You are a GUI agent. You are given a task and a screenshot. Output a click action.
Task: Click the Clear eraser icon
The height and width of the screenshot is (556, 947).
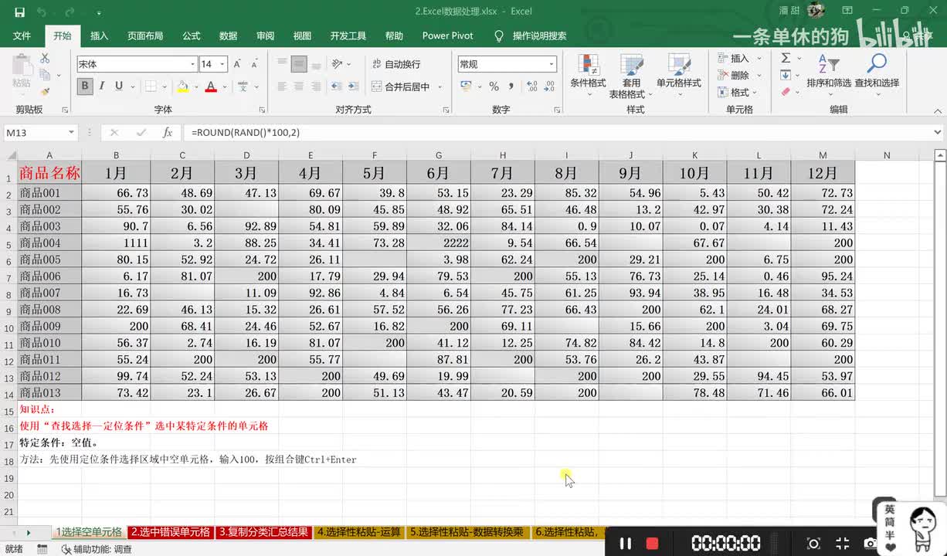(786, 92)
